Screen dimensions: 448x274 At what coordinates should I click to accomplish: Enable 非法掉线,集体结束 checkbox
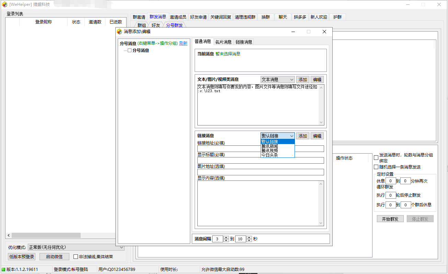pyautogui.click(x=76, y=257)
